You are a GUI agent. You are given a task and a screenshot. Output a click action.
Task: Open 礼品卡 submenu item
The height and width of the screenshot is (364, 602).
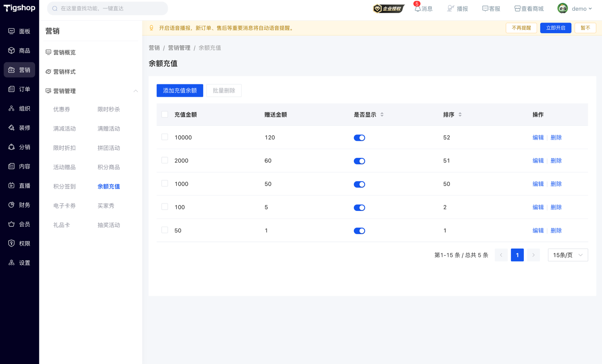[62, 225]
